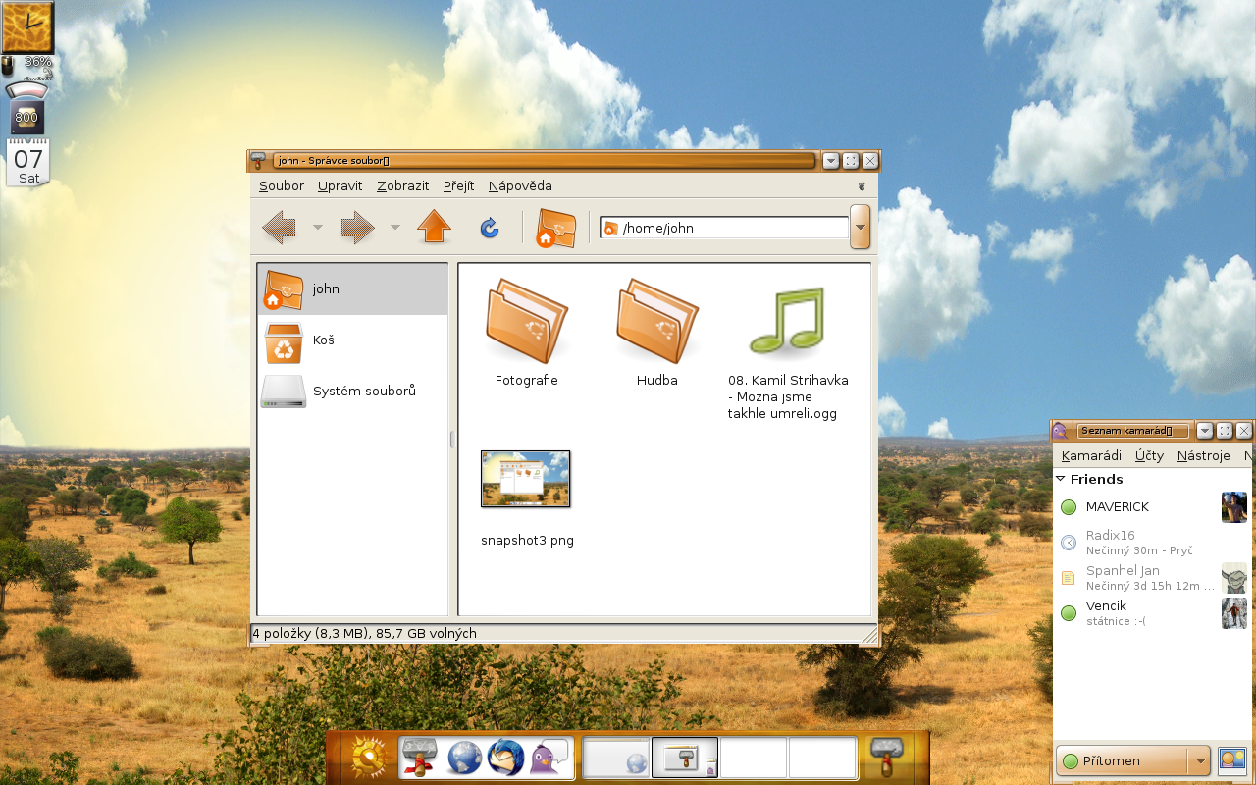
Task: Switch to the fourth workspace in pager
Action: [822, 759]
